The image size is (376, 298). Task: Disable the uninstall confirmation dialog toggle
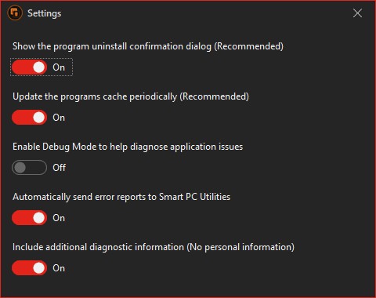point(29,67)
